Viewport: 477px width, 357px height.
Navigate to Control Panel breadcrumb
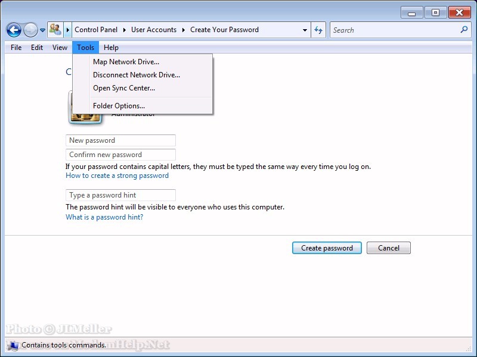(x=96, y=30)
